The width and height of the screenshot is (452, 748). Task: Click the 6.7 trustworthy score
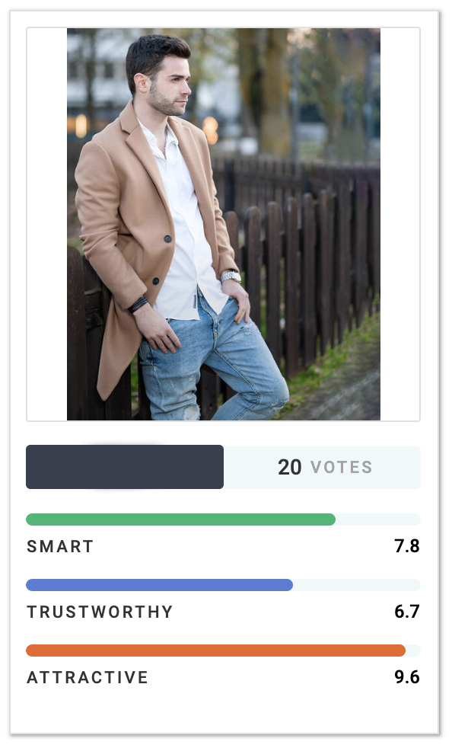pyautogui.click(x=406, y=612)
